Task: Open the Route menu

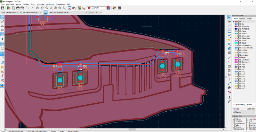Action: 33,4
